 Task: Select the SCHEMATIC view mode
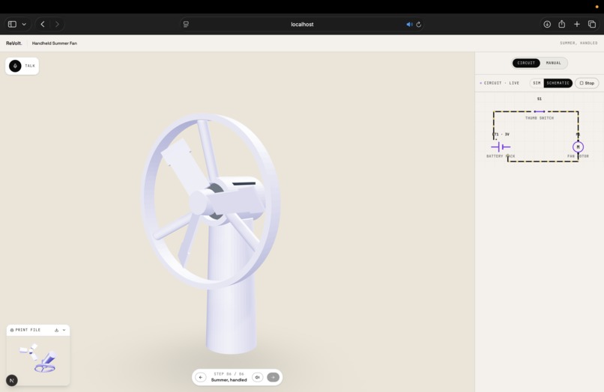[558, 83]
